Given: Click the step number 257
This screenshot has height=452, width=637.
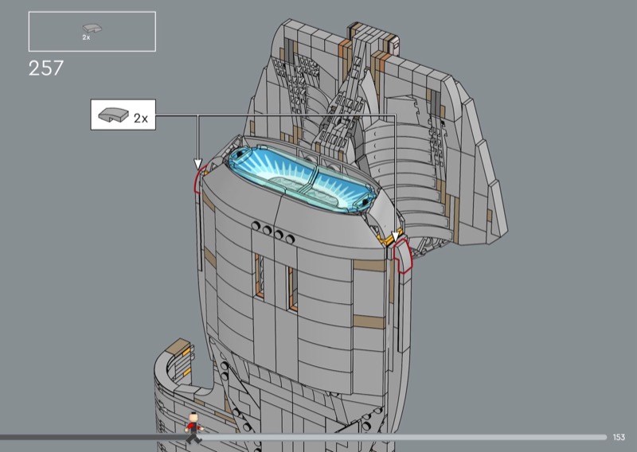Looking at the screenshot, I should tap(46, 69).
